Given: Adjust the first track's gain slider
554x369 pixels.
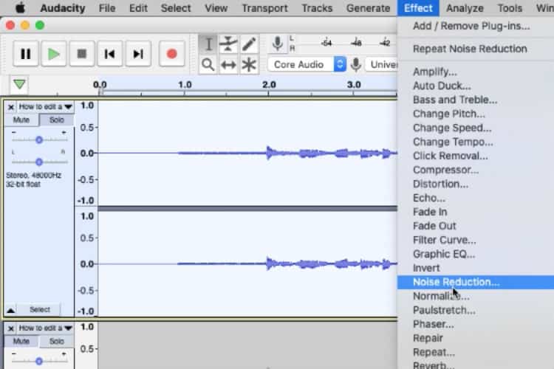Looking at the screenshot, I should pyautogui.click(x=39, y=139).
